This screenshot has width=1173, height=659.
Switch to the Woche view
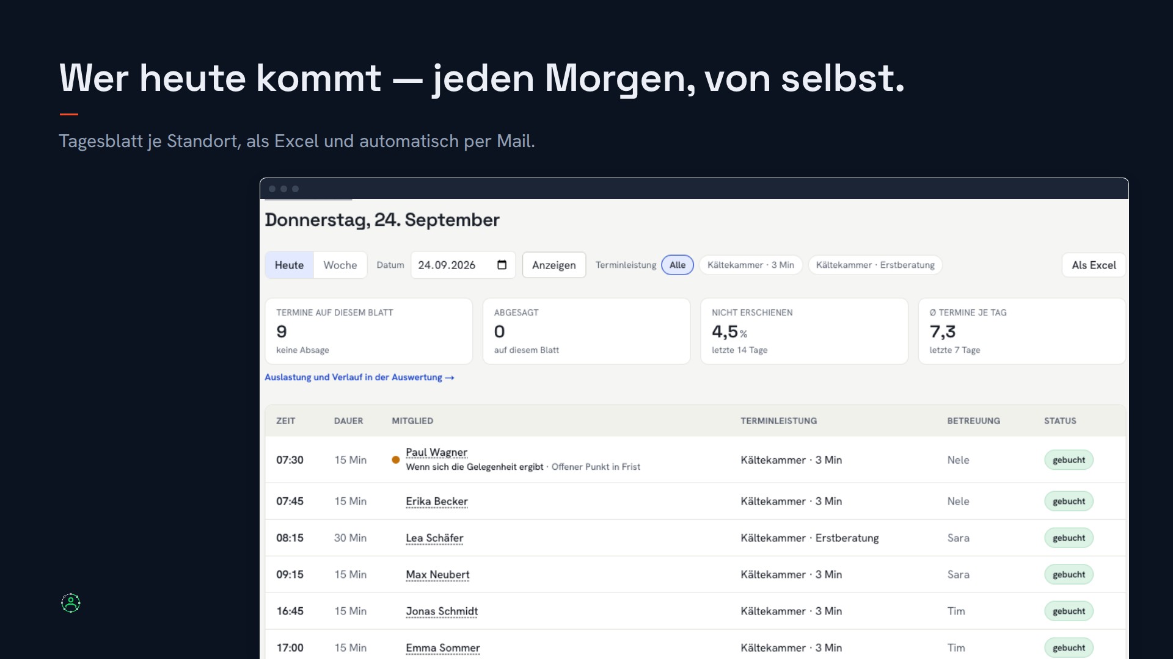click(340, 265)
